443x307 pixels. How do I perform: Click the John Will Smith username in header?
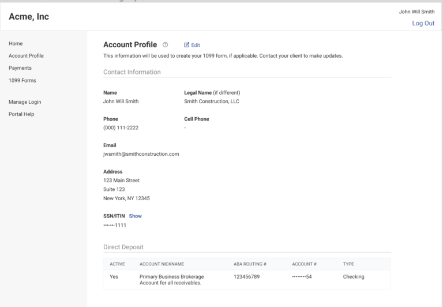416,12
